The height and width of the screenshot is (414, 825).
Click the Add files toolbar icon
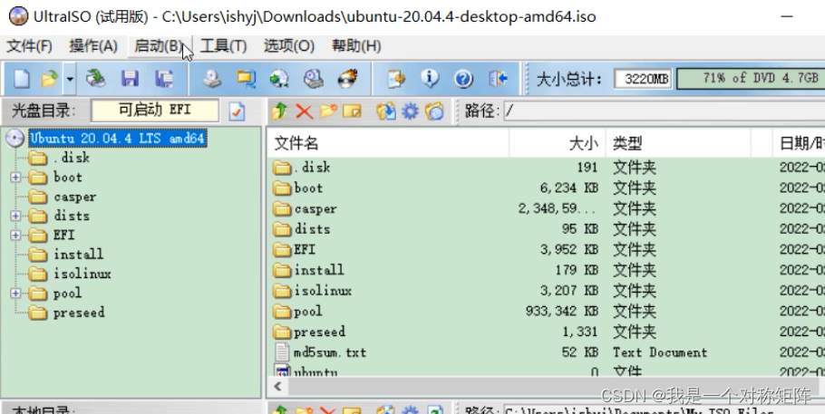coord(396,79)
